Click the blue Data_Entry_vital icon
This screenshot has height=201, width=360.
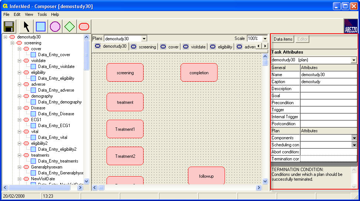(33, 137)
